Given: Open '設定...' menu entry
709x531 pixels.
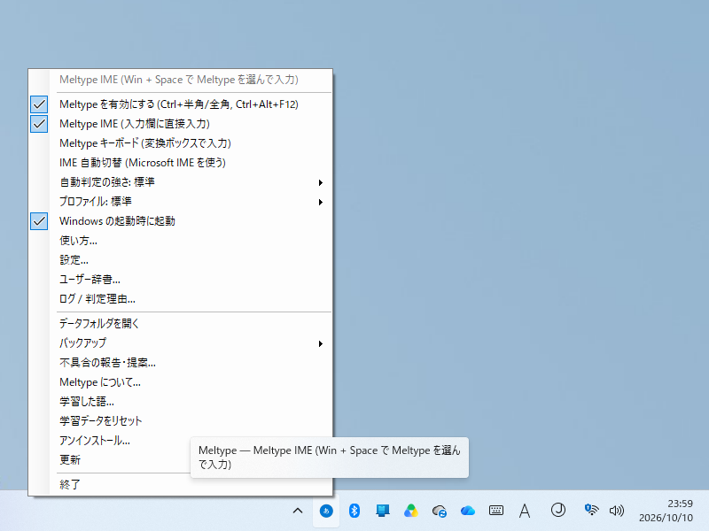Looking at the screenshot, I should click(x=181, y=260).
